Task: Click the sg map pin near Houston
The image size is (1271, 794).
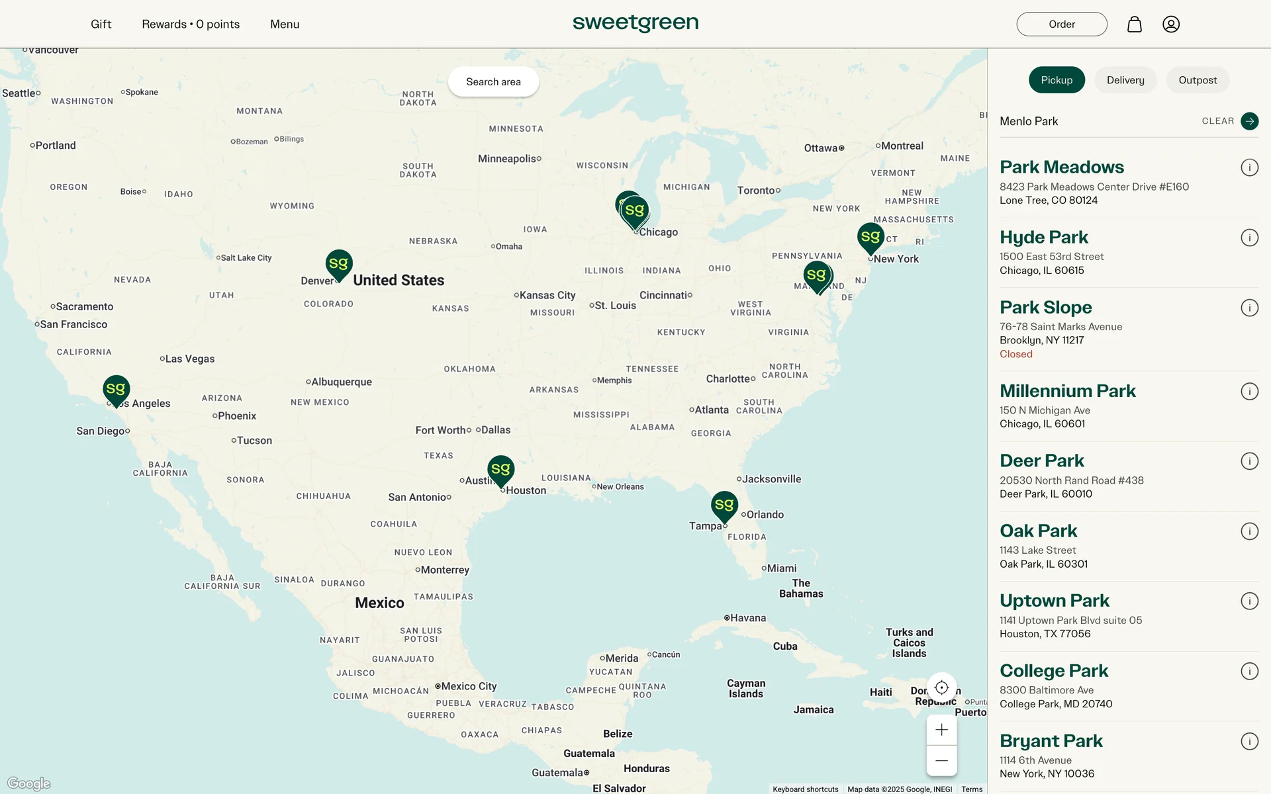Action: coord(500,469)
